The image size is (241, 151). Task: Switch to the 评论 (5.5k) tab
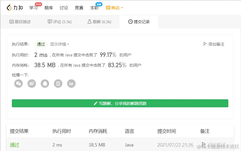(60, 22)
